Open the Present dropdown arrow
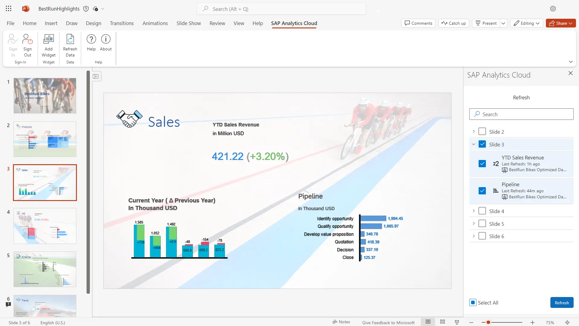 point(503,23)
